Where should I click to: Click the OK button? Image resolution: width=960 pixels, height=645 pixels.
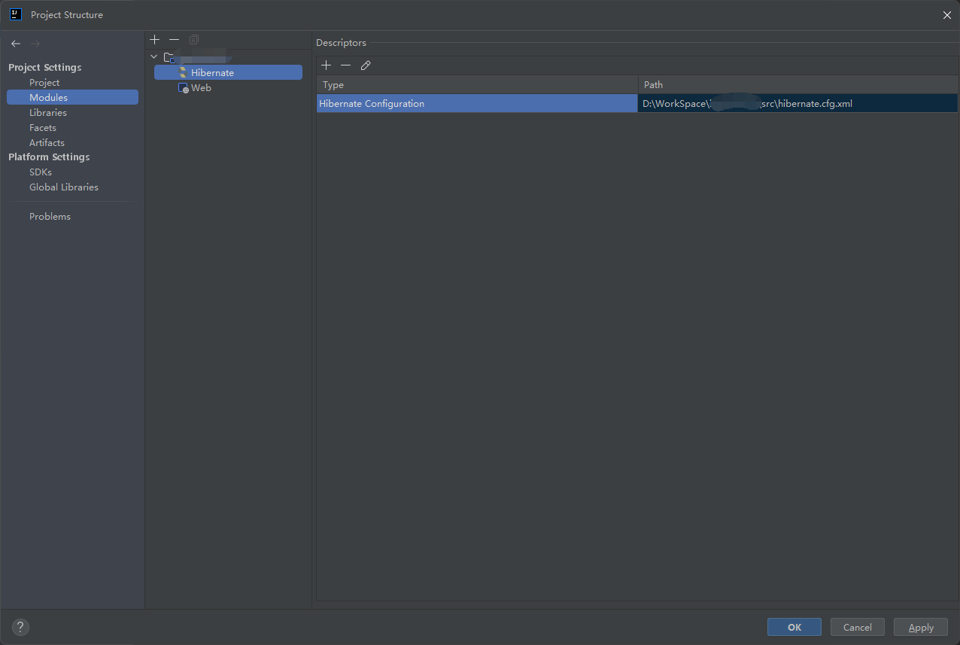pos(794,627)
